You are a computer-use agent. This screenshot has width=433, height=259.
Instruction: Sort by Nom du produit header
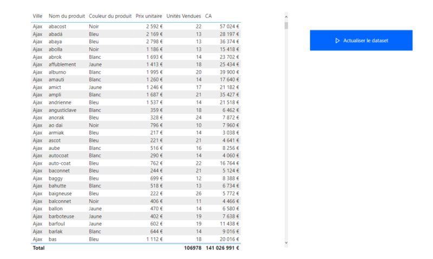coord(67,16)
